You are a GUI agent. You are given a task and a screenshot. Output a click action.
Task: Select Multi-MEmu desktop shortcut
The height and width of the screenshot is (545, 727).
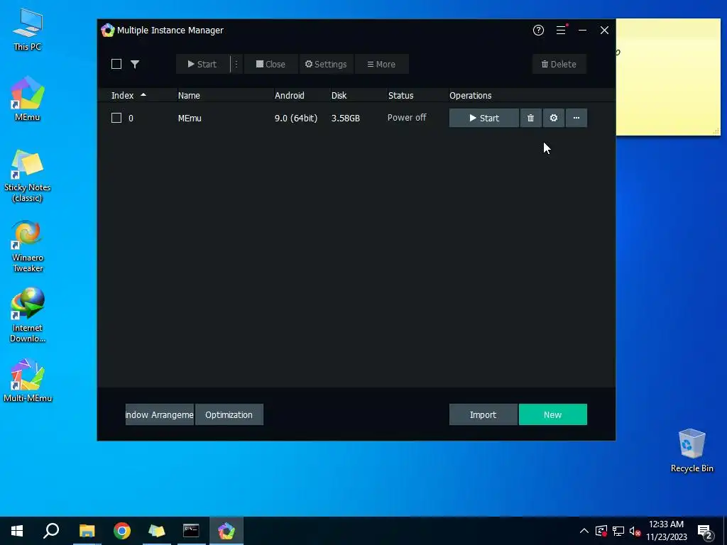(x=28, y=380)
